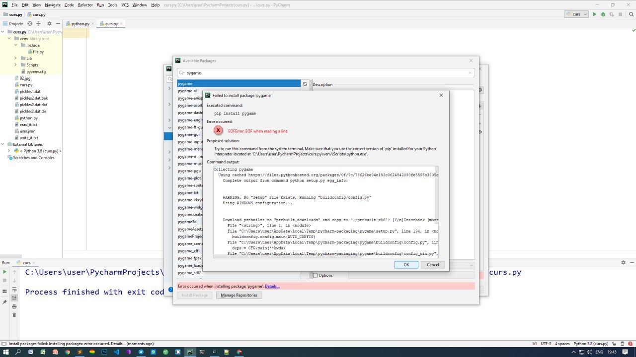Expand the Lib folder
The width and height of the screenshot is (636, 357).
coord(16,59)
